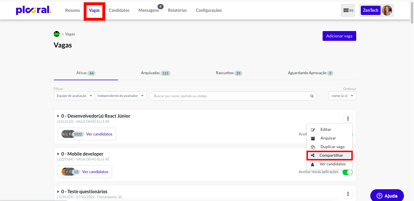Open the Independente do avaliador dropdown

[x=120, y=96]
